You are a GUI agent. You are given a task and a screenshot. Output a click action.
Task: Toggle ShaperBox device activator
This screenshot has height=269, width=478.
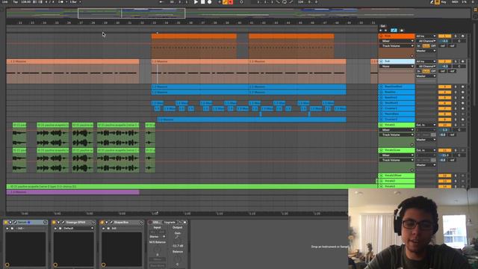[x=102, y=223]
